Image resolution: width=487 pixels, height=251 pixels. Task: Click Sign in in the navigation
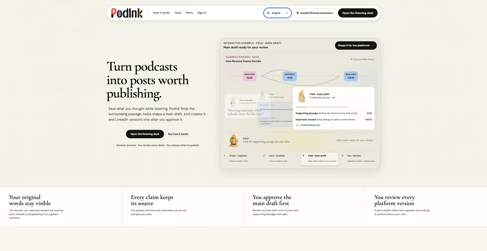(202, 13)
